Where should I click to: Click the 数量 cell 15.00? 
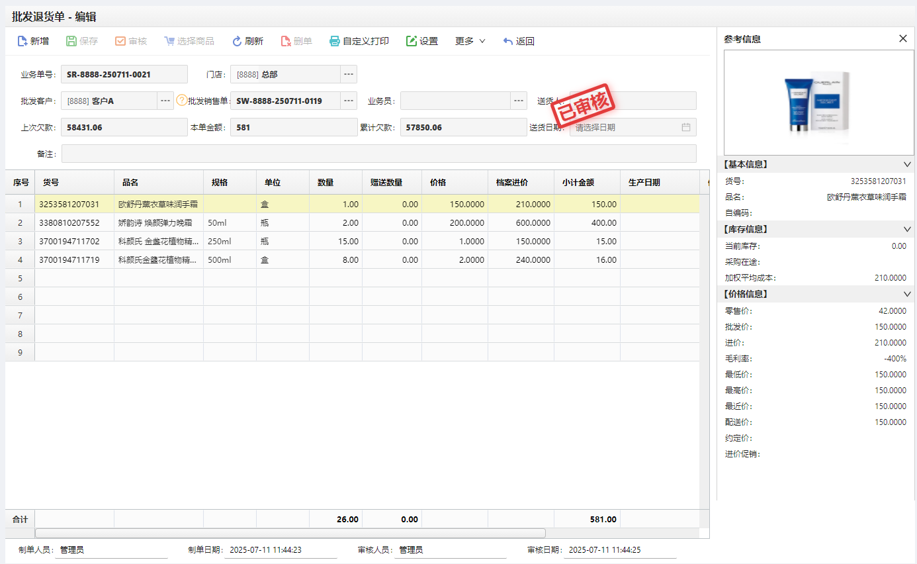point(336,242)
